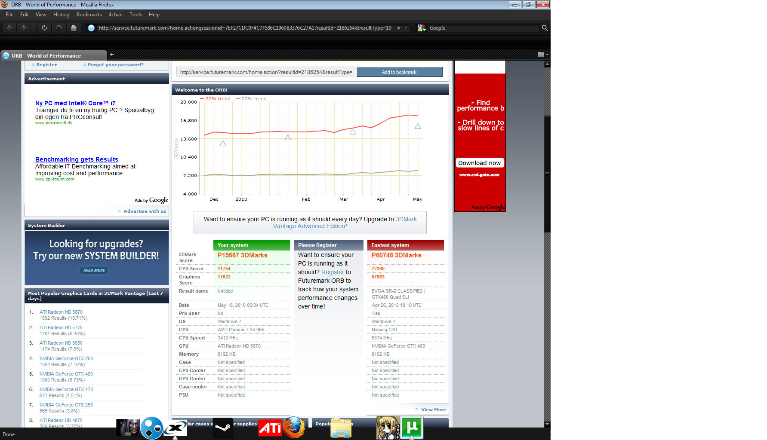Open the 4chan menu

tap(115, 15)
